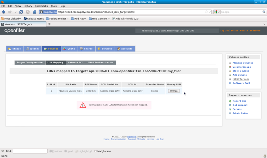This screenshot has height=158, width=267.
Task: Expand the URL bar history dropdown
Action: (210, 12)
